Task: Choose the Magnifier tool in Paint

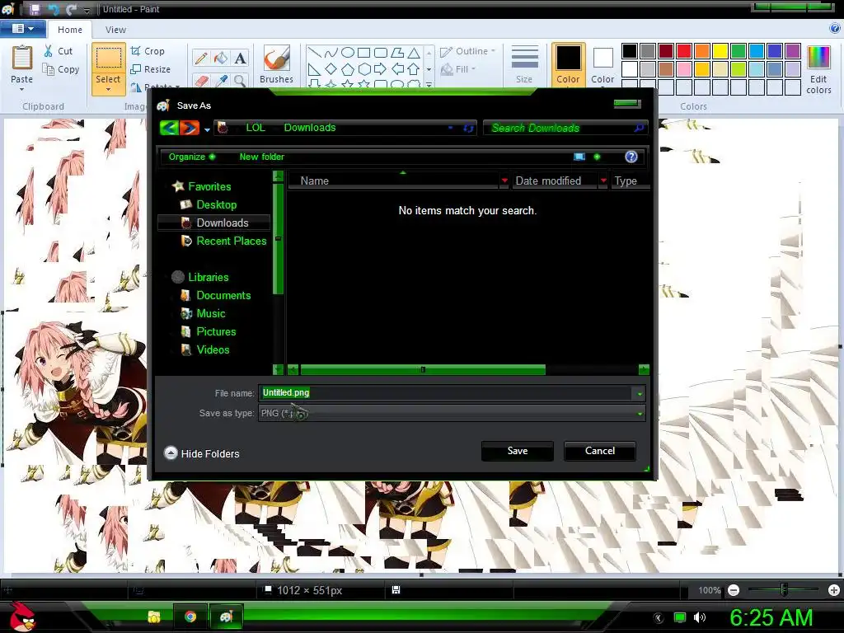Action: (x=240, y=81)
